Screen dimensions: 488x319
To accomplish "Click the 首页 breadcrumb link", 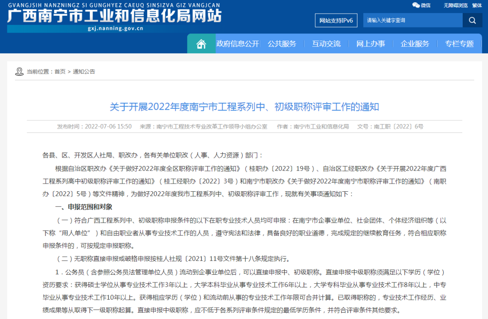I will pyautogui.click(x=60, y=71).
